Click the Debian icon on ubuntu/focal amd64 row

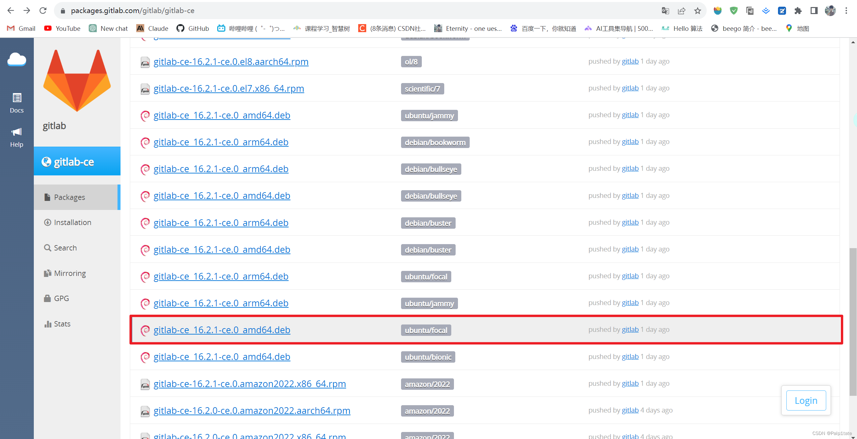point(145,330)
